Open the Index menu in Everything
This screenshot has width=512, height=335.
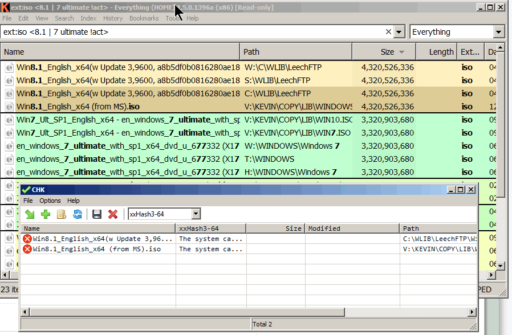click(88, 18)
